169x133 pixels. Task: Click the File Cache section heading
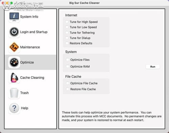point(73,77)
